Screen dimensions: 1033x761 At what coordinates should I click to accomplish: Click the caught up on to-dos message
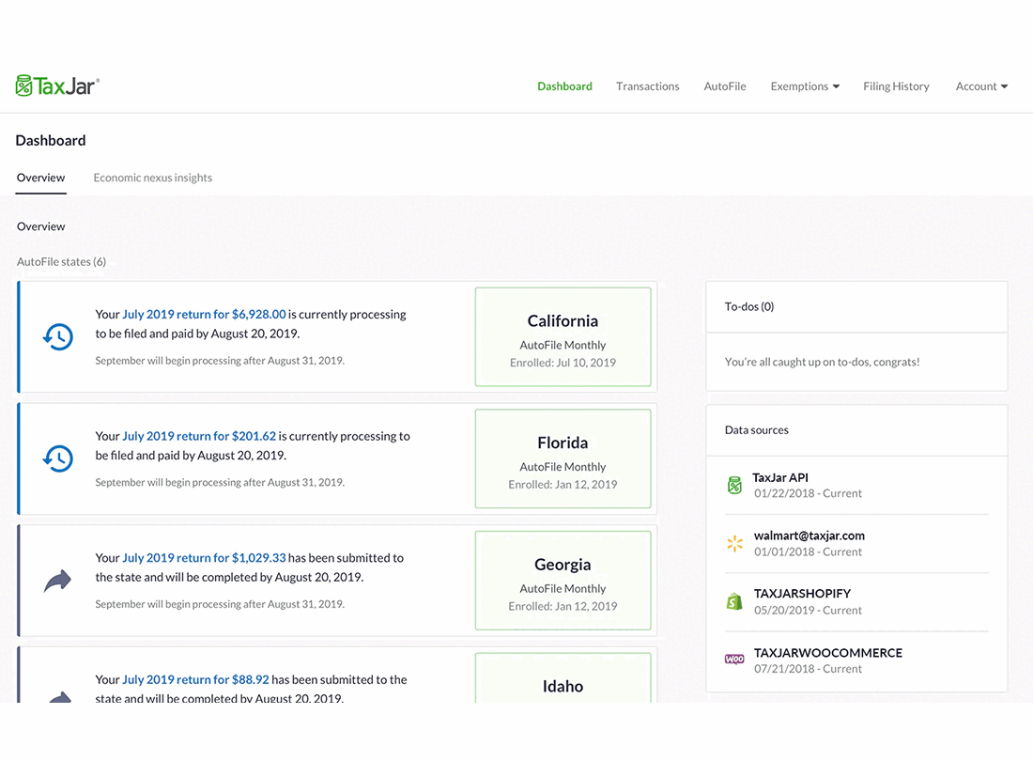click(x=822, y=362)
